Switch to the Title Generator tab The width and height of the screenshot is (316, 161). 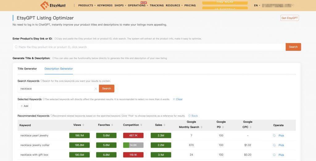[27, 69]
